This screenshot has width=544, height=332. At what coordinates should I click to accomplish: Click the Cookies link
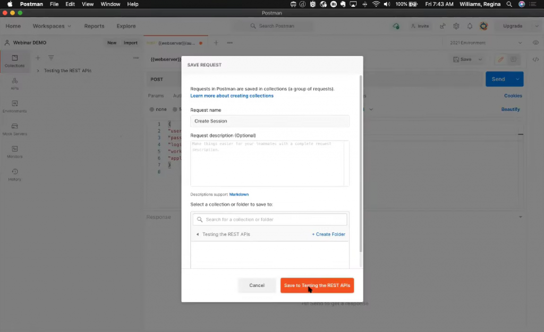(x=513, y=96)
